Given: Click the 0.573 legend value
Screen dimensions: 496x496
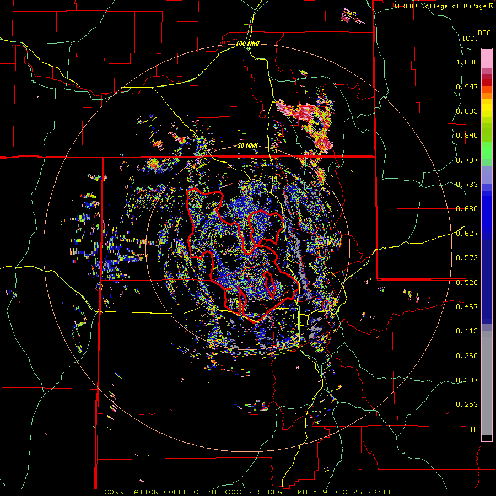Looking at the screenshot, I should click(467, 258).
